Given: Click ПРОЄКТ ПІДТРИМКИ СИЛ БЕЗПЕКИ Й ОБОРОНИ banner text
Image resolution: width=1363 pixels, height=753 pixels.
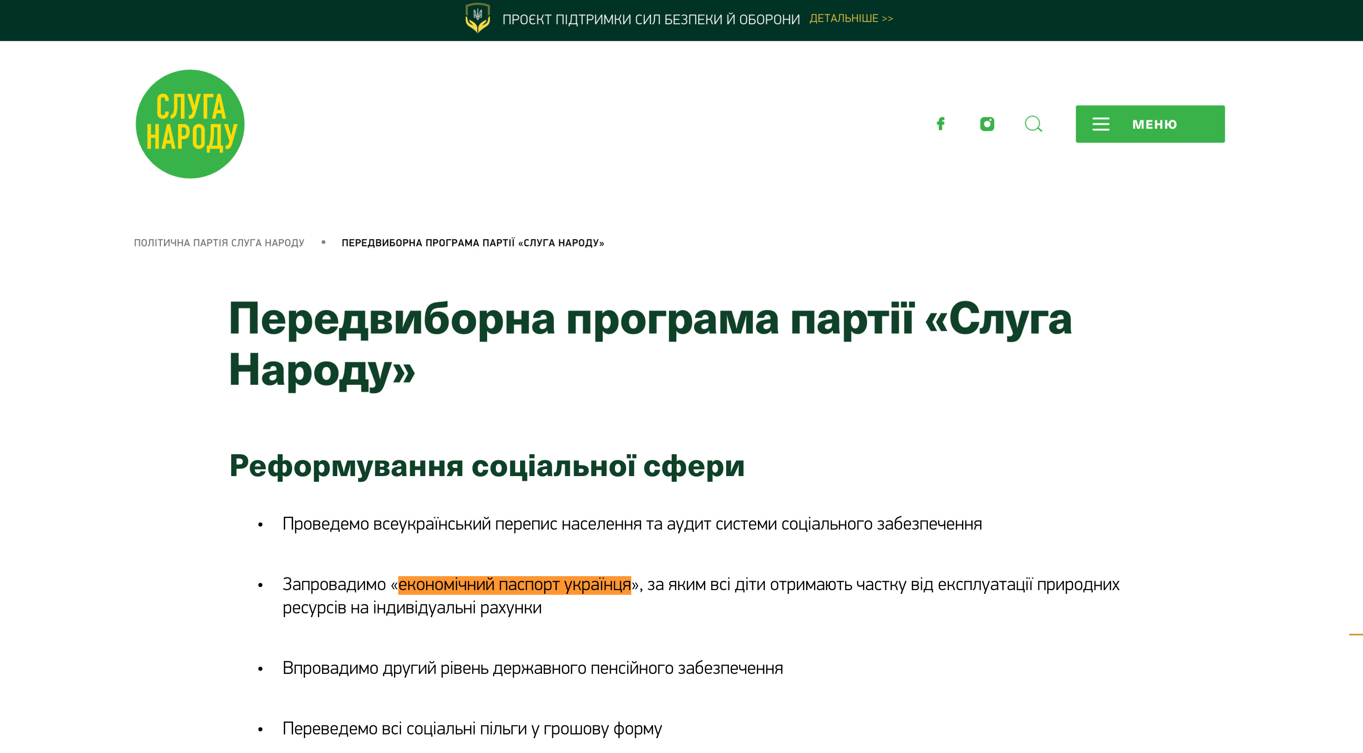Looking at the screenshot, I should coord(651,20).
